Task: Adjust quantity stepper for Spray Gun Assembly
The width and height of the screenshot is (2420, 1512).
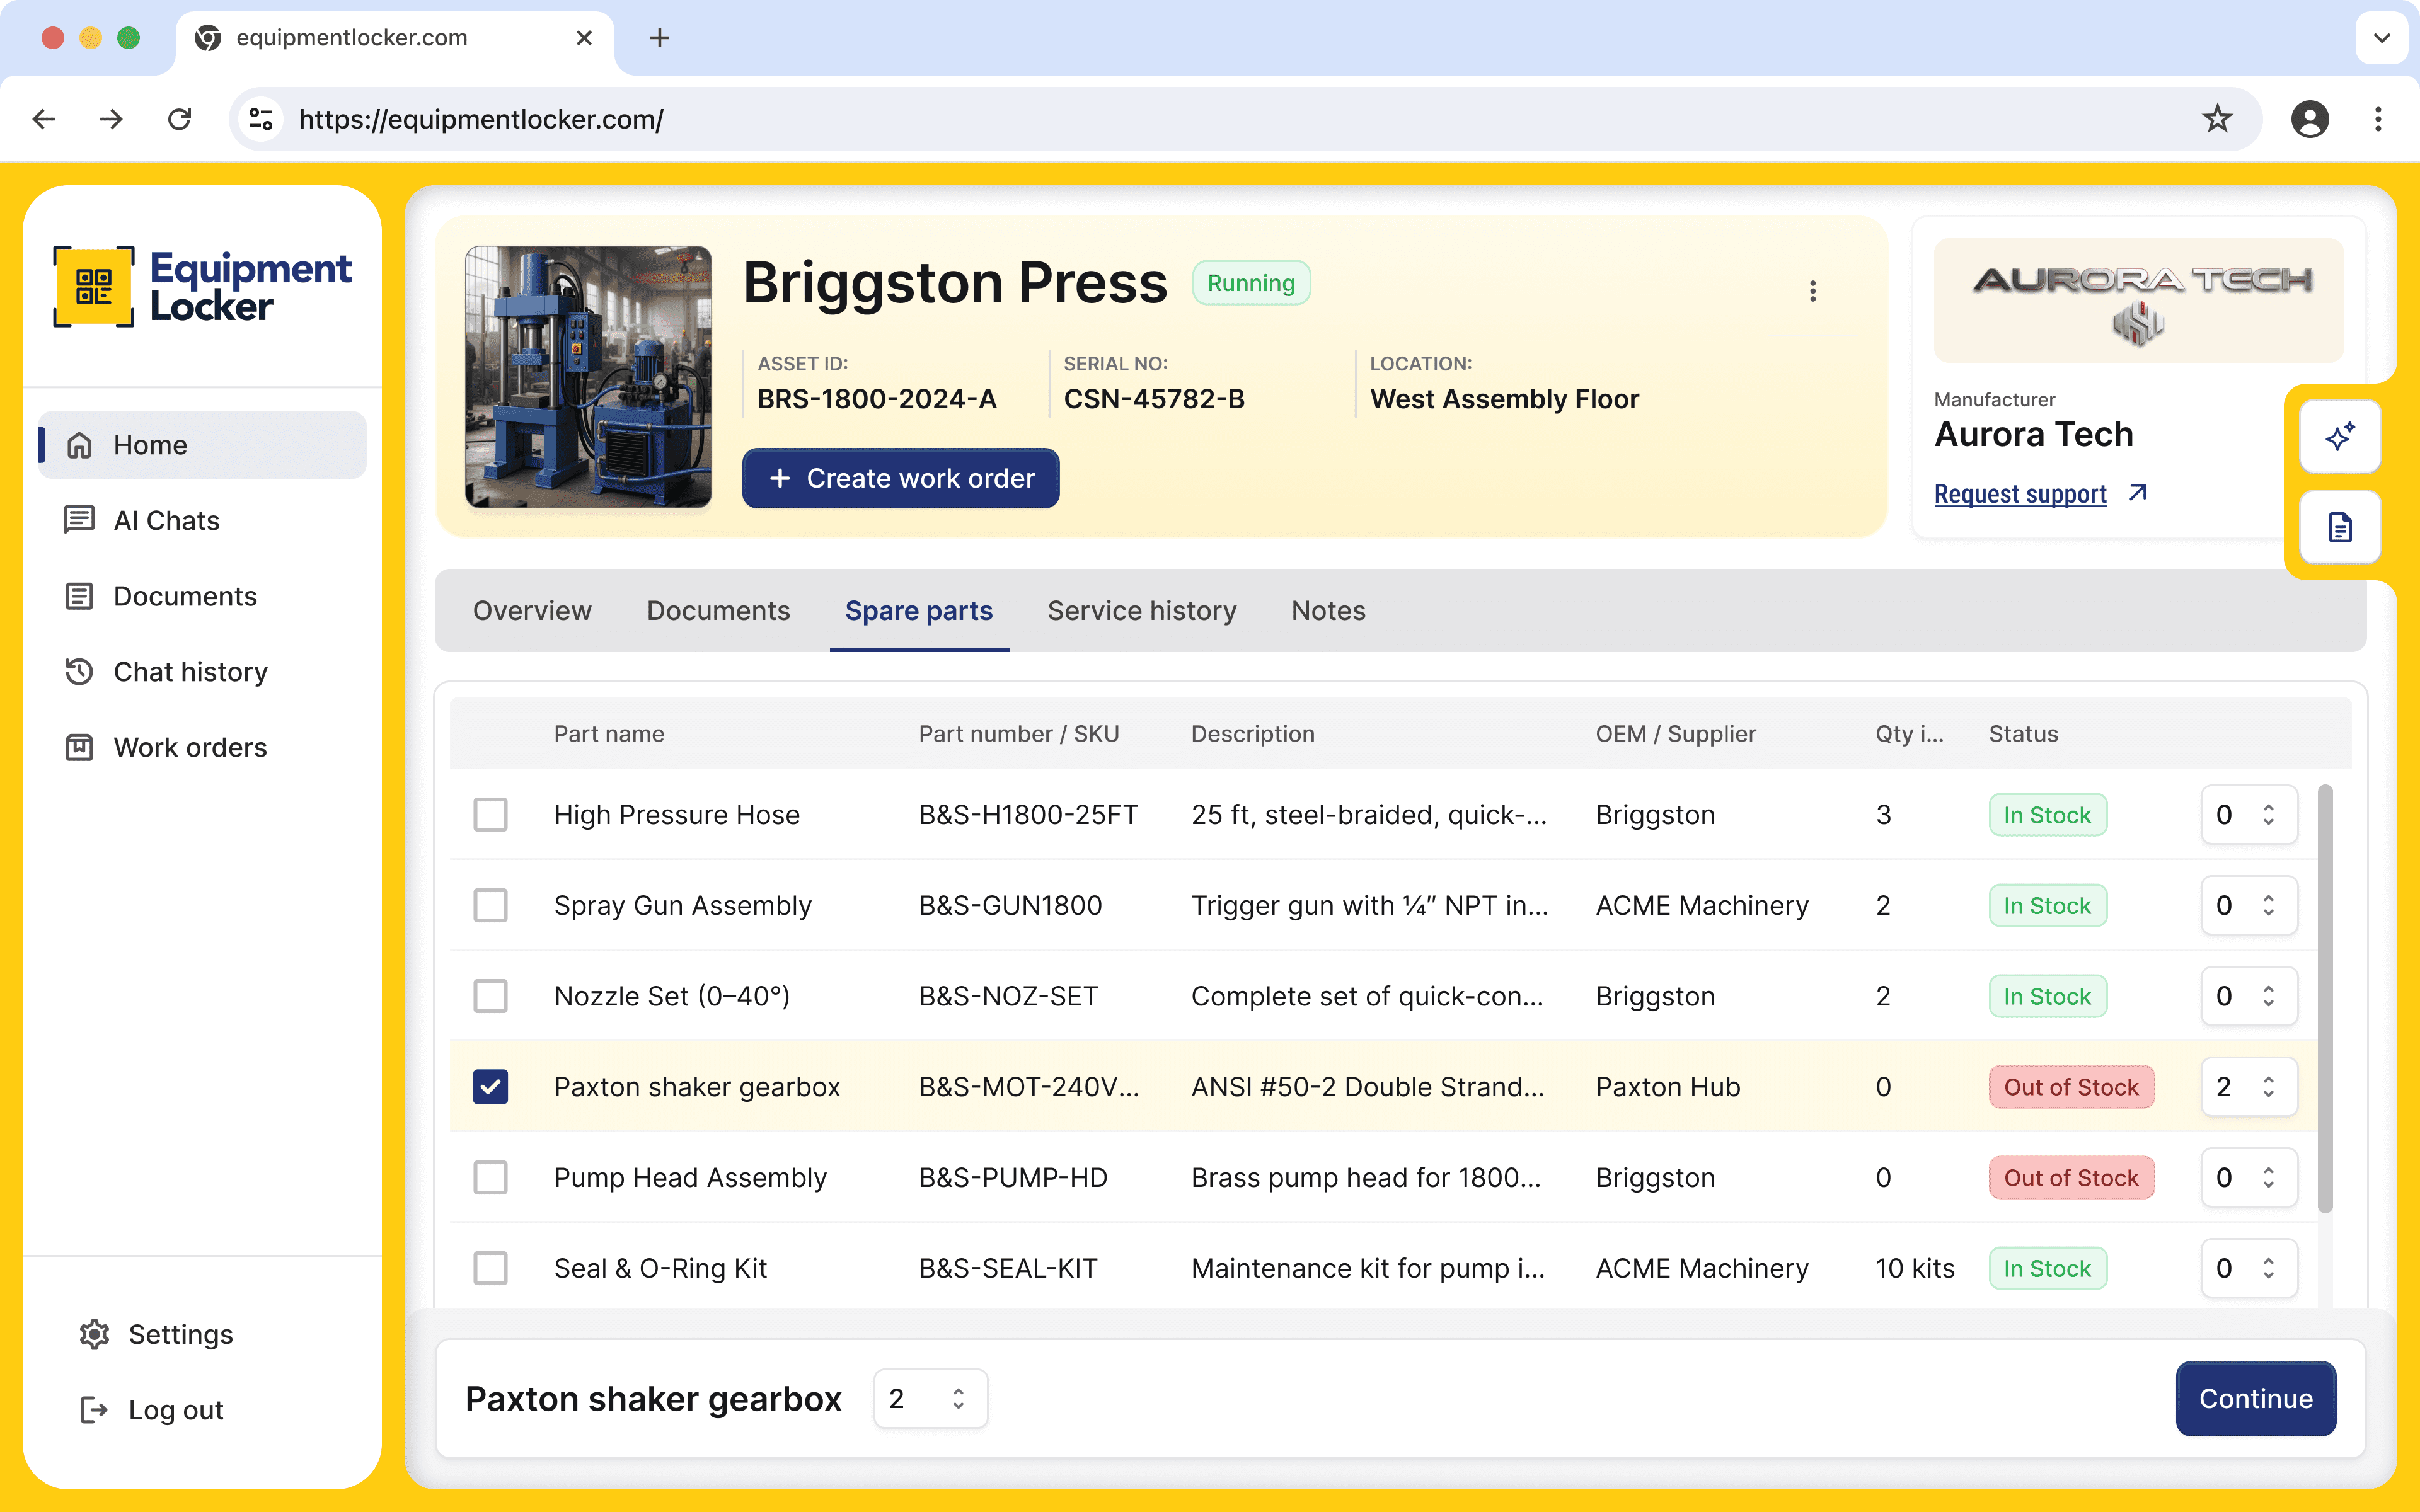Action: pyautogui.click(x=2268, y=905)
